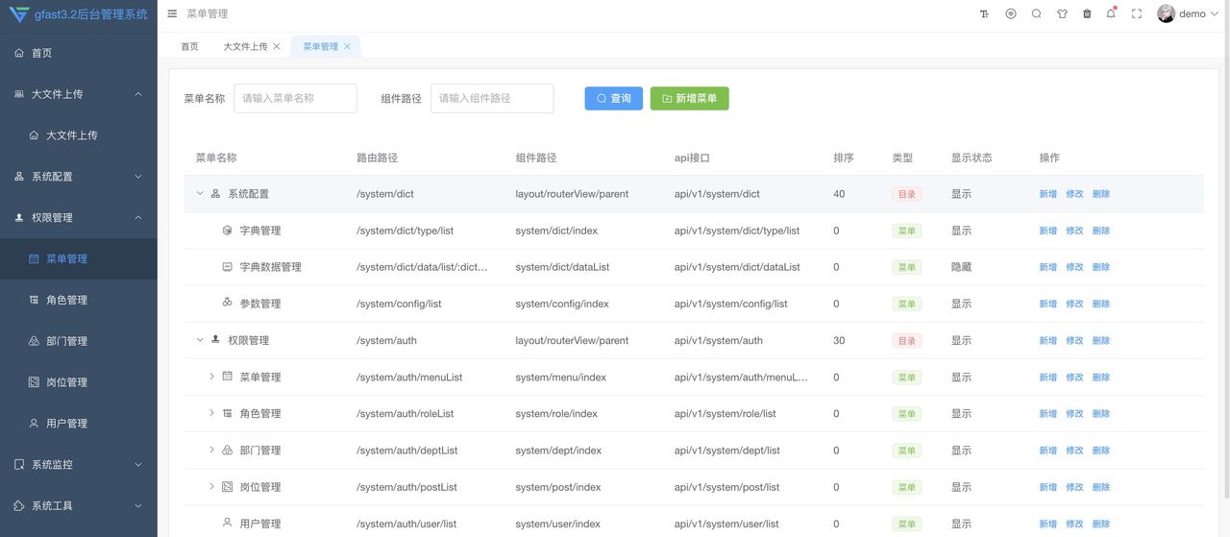Image resolution: width=1230 pixels, height=537 pixels.
Task: Click the 参数管理 row icon in table
Action: pos(228,303)
